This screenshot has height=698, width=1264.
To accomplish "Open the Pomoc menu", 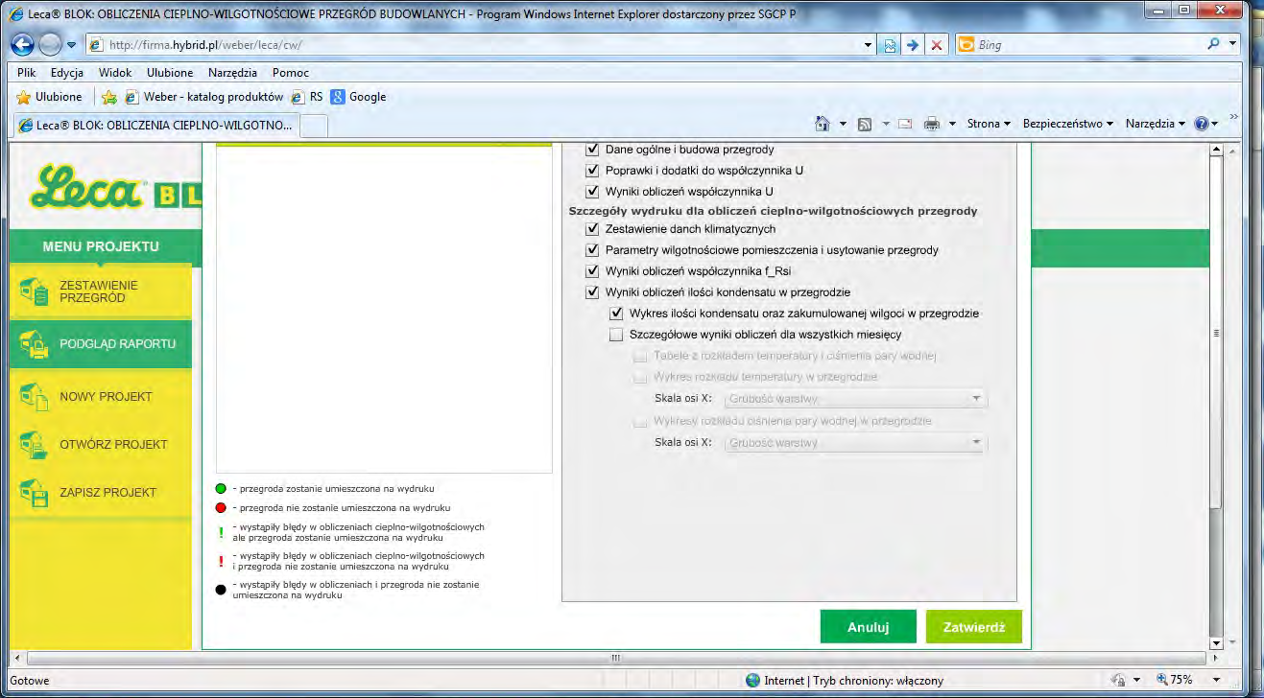I will point(291,73).
